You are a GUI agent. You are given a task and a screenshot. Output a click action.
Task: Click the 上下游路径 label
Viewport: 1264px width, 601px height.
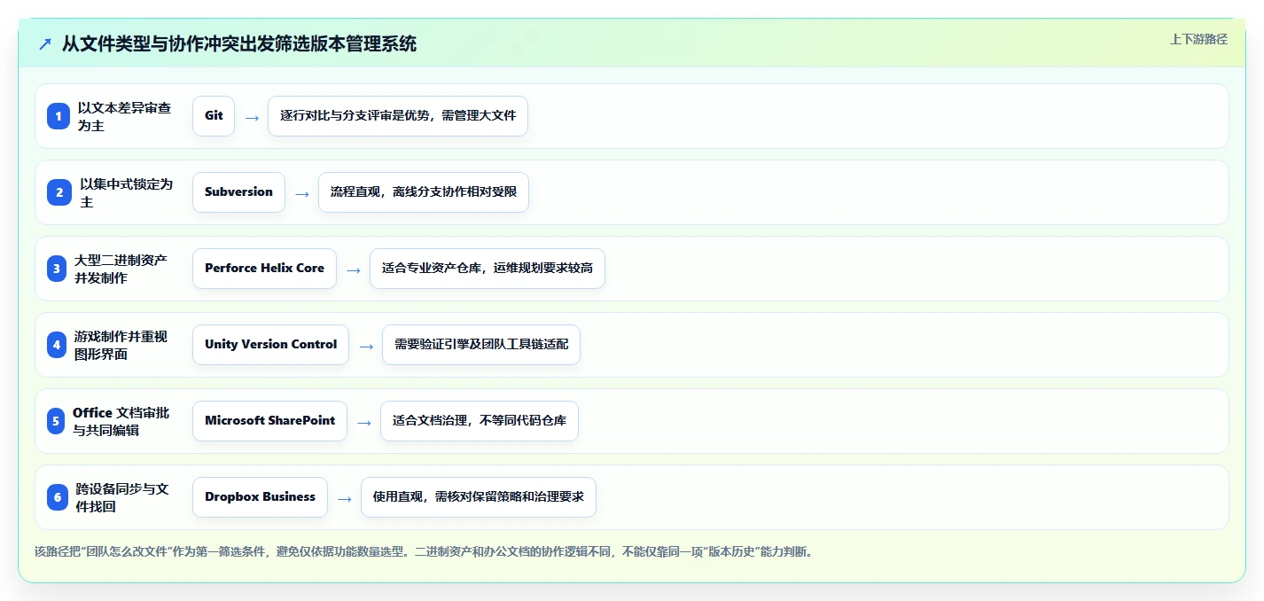[x=1198, y=39]
